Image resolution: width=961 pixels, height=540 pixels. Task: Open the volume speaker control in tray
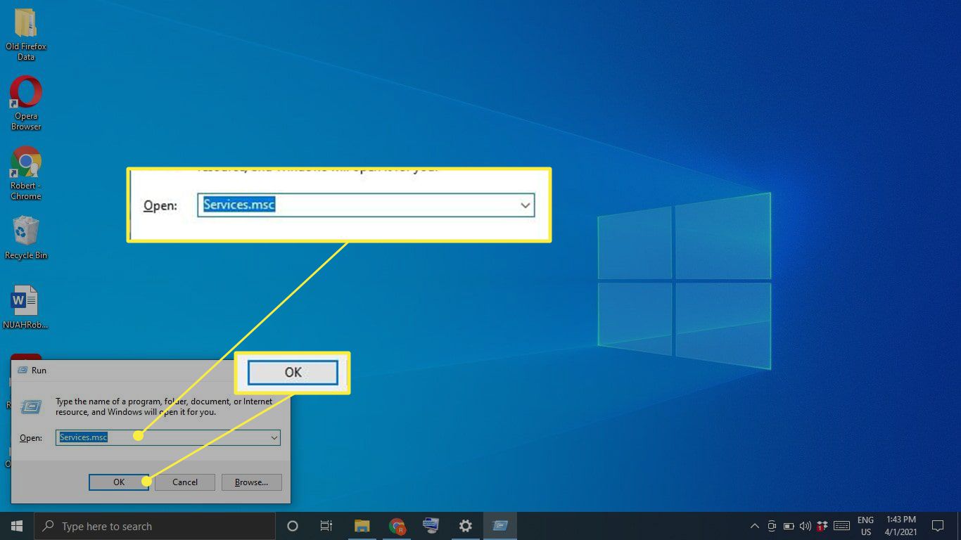804,526
